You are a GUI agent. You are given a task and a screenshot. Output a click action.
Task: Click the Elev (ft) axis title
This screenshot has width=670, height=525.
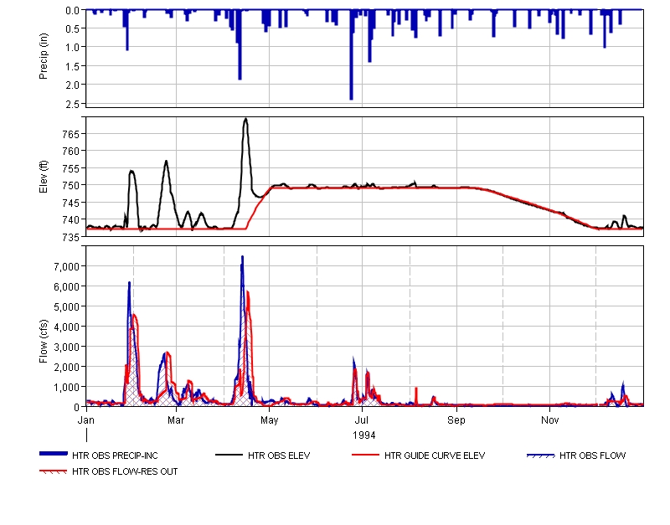[44, 176]
